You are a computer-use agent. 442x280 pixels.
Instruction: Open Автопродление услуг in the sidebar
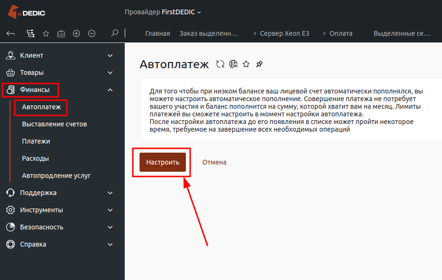tap(56, 176)
